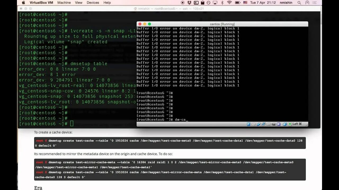339x190 pixels.
Task: Open Spotlight search magnifier
Action: pos(299,3)
